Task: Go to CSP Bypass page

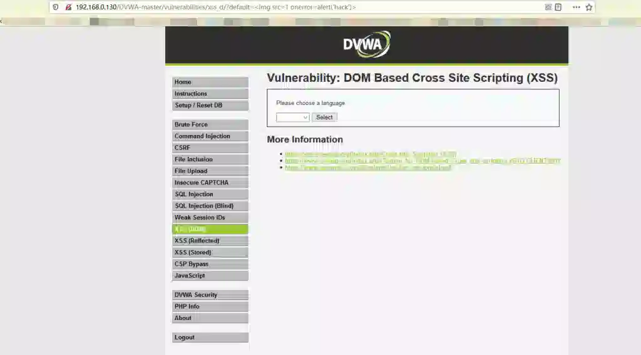Action: pos(210,264)
